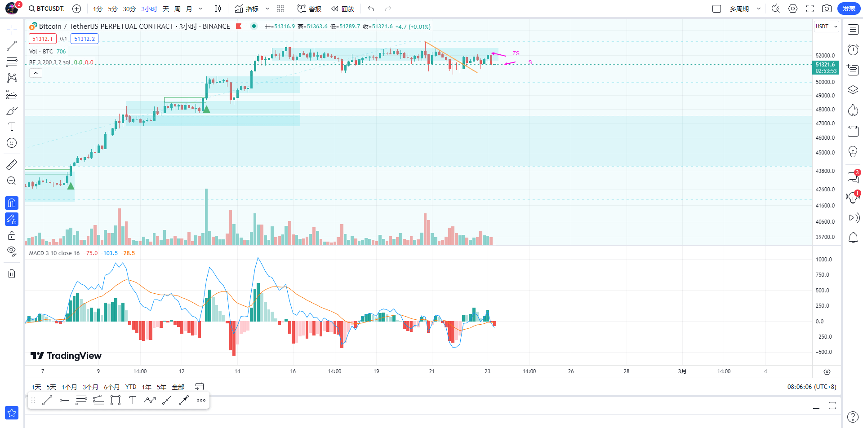863x428 pixels.
Task: Open the favorites star toolbar button
Action: (12, 412)
